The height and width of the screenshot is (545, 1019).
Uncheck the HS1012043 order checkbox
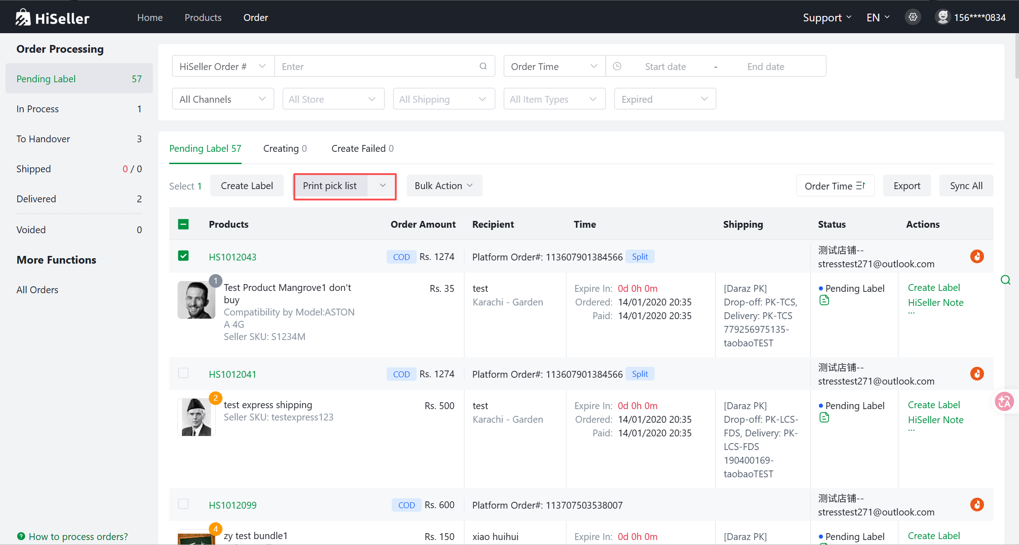click(183, 256)
